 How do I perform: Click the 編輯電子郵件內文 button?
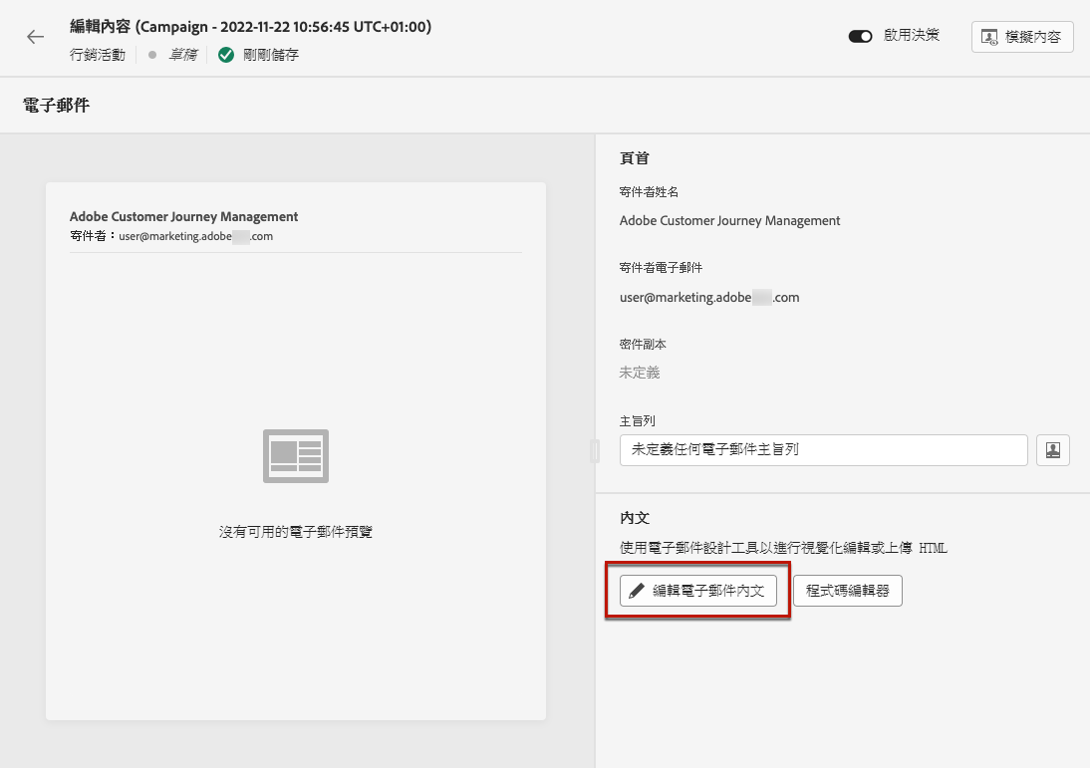(x=697, y=591)
